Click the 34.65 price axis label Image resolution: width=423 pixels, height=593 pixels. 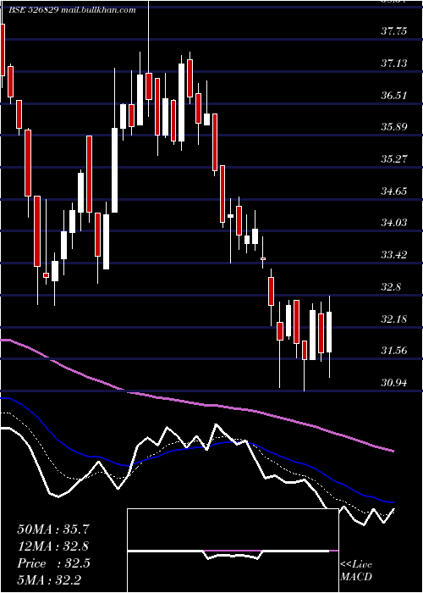(394, 191)
